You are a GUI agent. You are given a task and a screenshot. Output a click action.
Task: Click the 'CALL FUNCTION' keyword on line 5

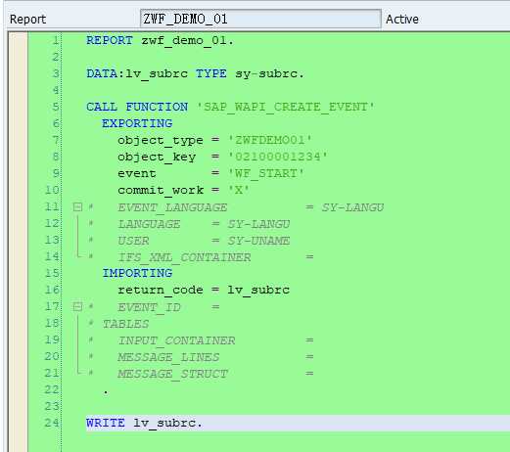(x=137, y=107)
